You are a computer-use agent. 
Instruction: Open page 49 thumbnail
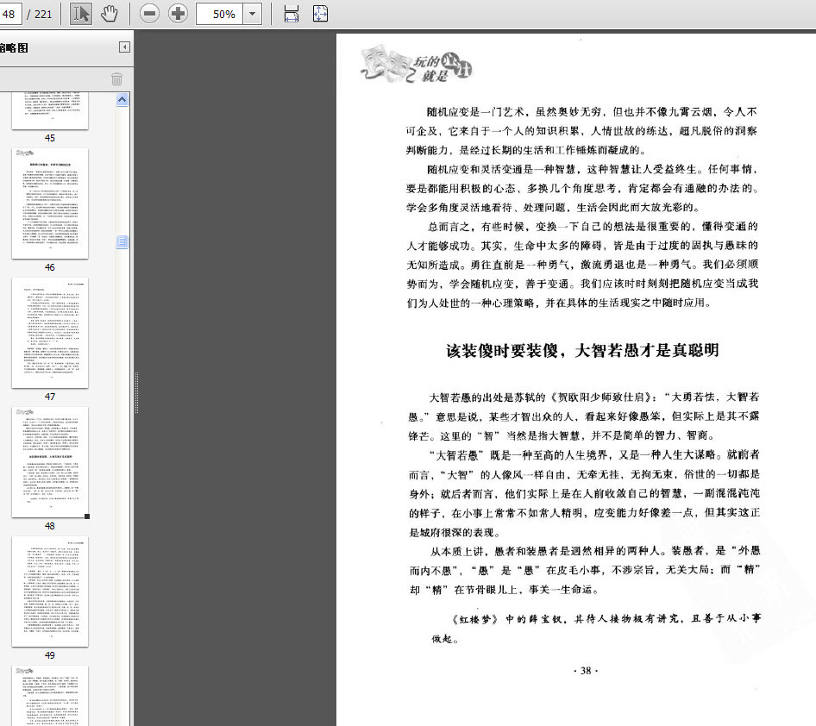(x=50, y=591)
